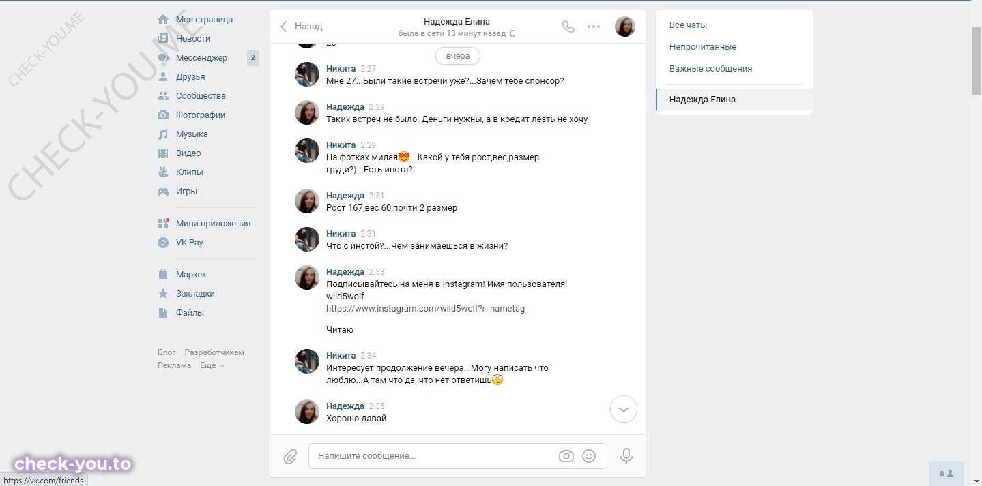This screenshot has height=486, width=982.
Task: Open the Новости news icon
Action: [x=163, y=39]
